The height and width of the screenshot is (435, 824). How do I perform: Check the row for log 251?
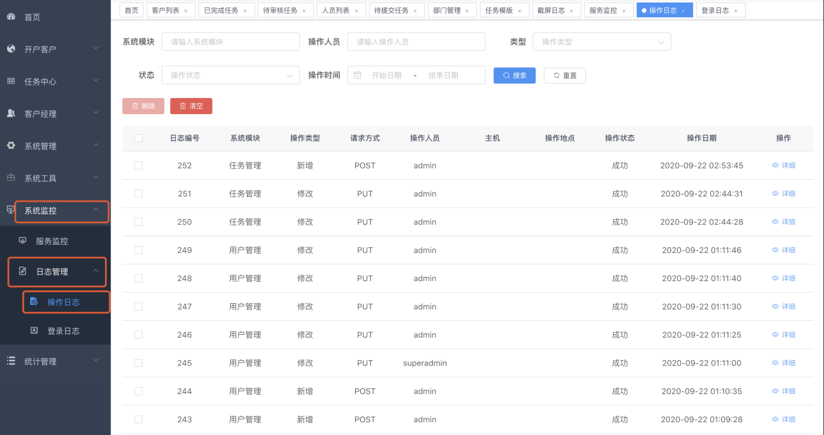139,193
